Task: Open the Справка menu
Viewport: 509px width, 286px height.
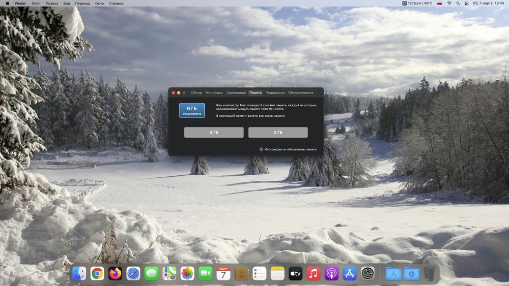Action: point(116,3)
